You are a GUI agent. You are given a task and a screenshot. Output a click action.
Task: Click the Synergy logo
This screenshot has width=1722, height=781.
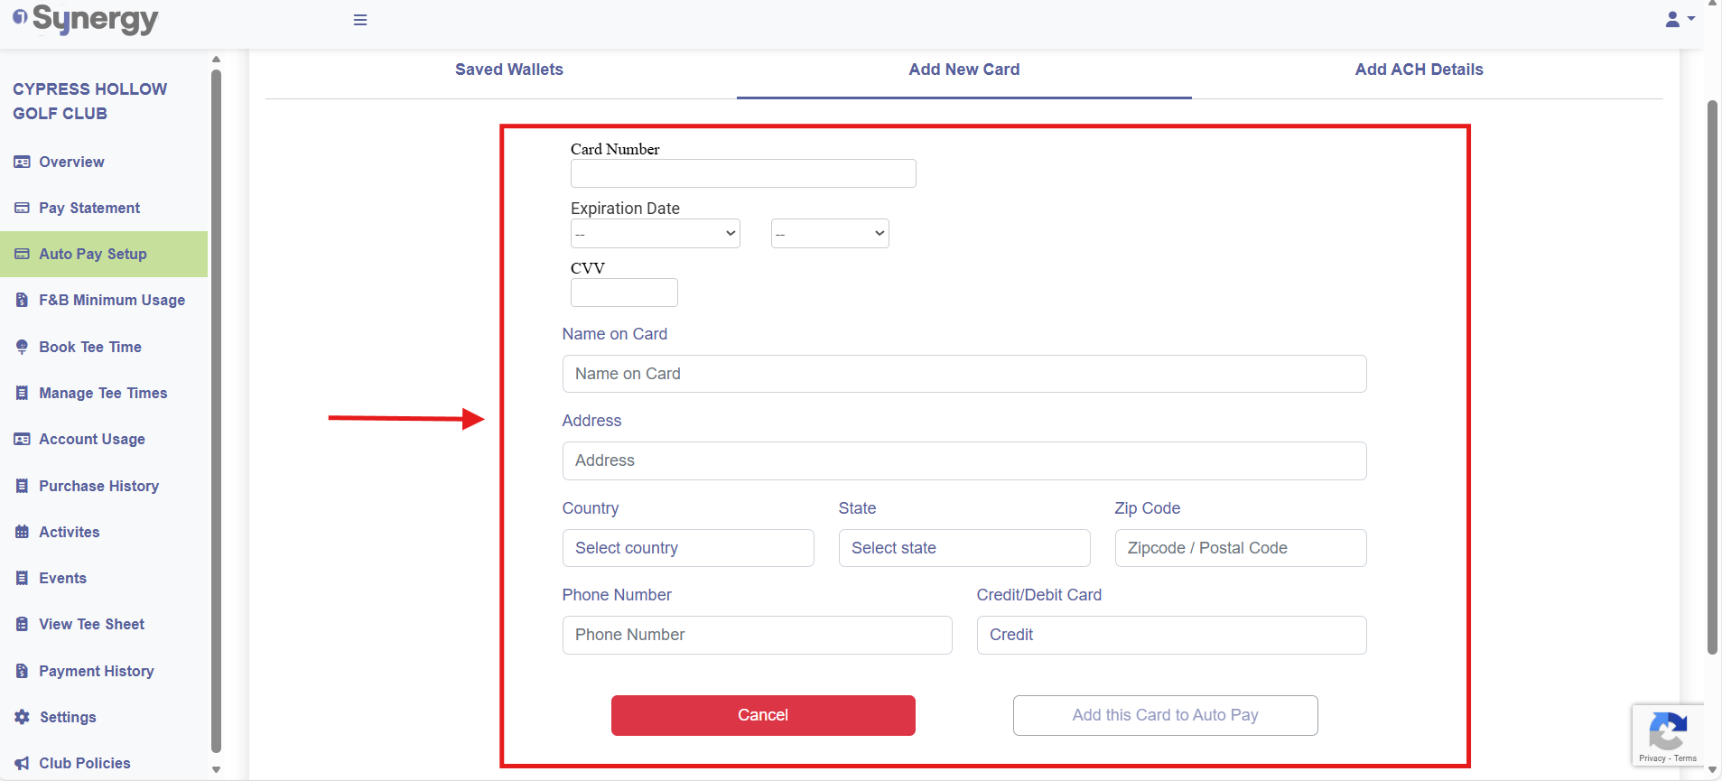pos(86,19)
